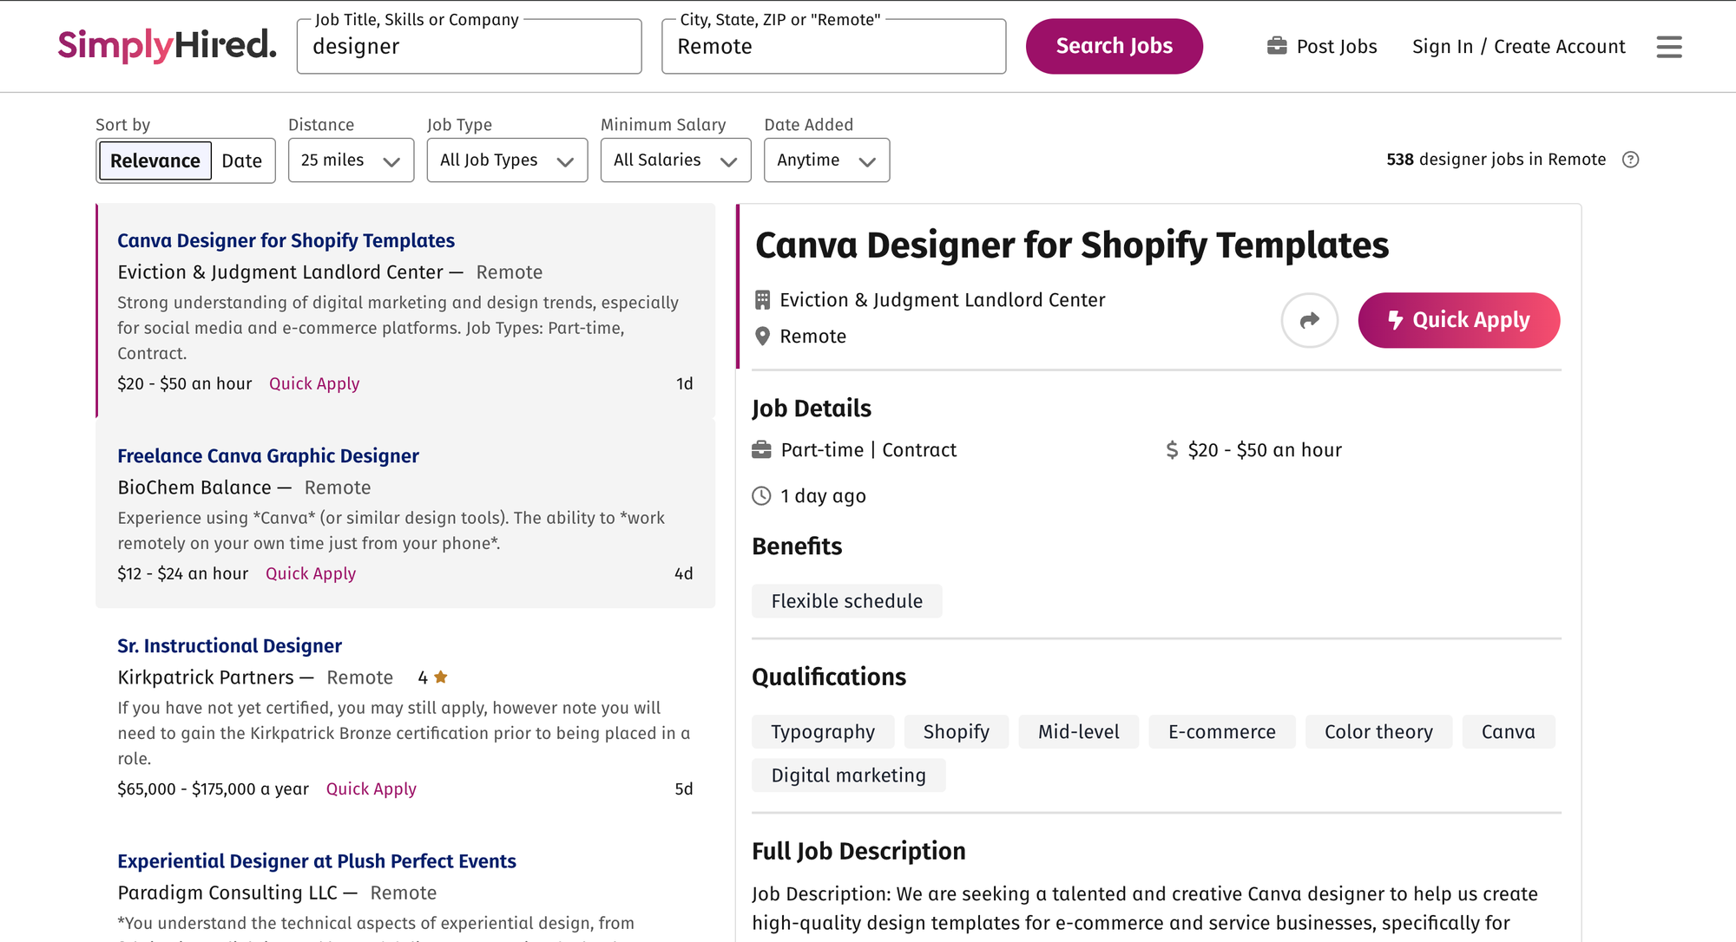Open Freelance Canva Graphic Designer listing
Screen dimensions: 1736x942
268,456
